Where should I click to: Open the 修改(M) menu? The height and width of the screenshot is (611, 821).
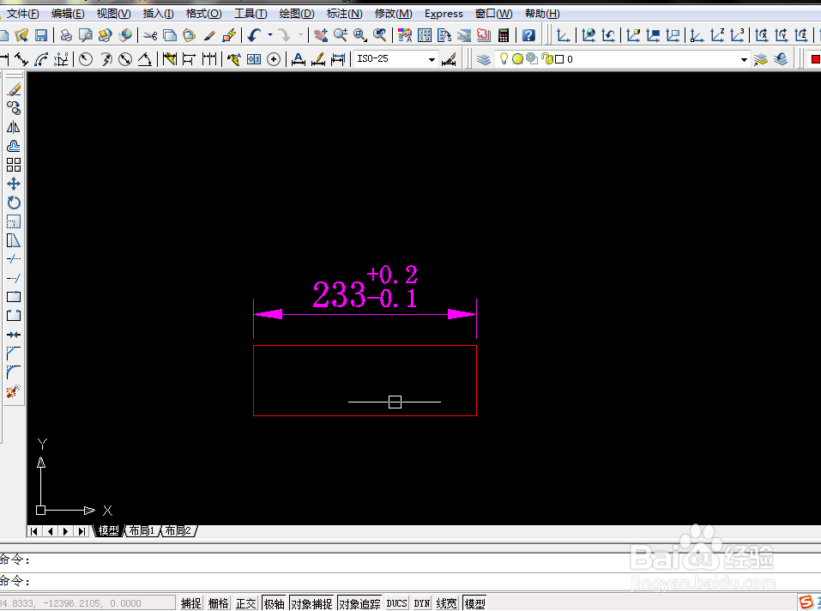click(393, 14)
